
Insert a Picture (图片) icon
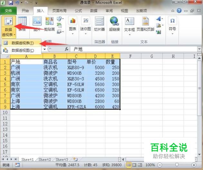coord(37,24)
